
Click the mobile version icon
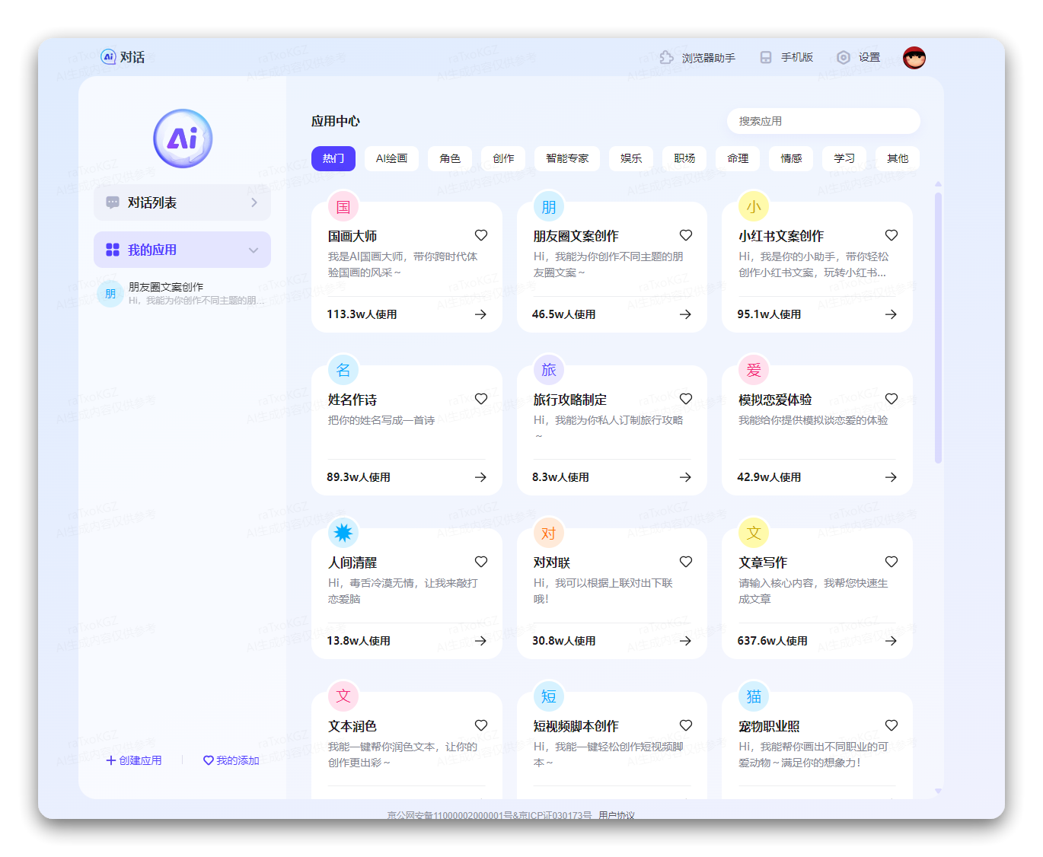766,58
